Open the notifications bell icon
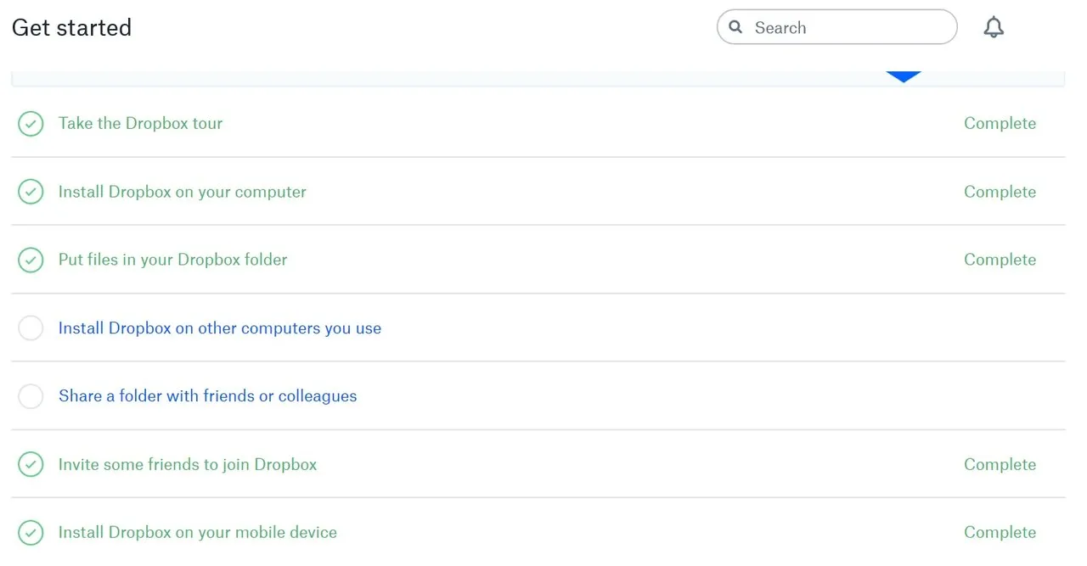Viewport: 1087px width, 566px height. [994, 27]
